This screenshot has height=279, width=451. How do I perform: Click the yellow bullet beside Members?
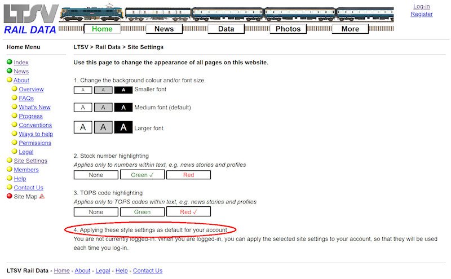[10, 170]
